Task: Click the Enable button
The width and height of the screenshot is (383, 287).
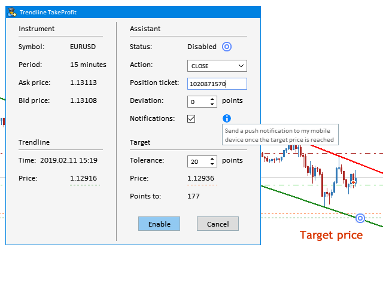Action: tap(159, 224)
